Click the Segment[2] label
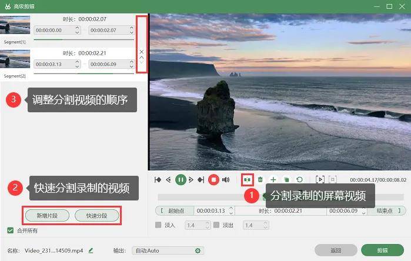Screen dimensions: 411x261 [15, 76]
